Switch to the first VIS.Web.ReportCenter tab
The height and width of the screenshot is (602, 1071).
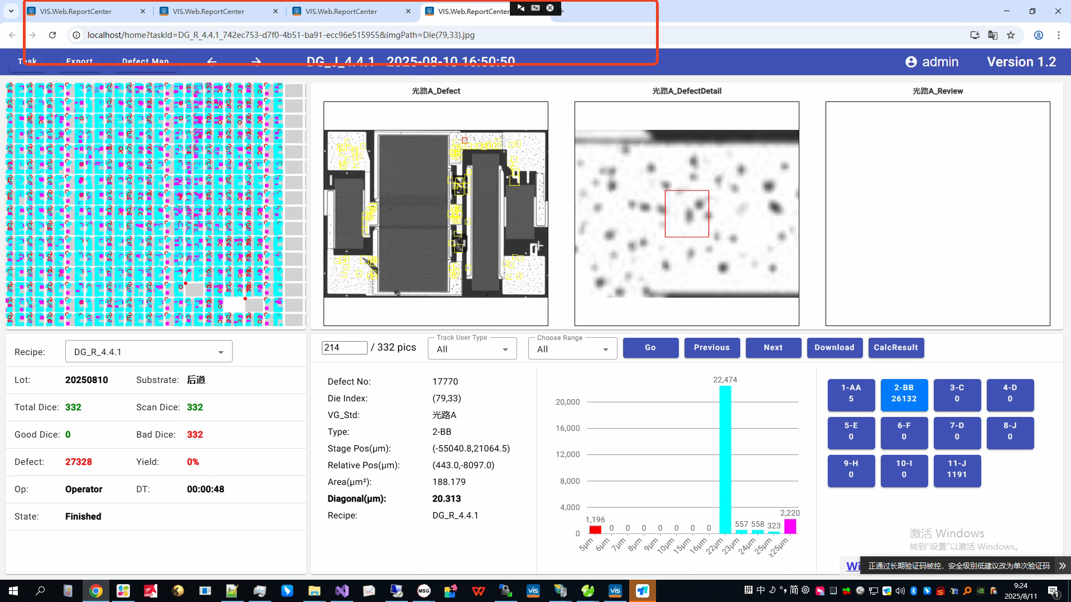(x=76, y=11)
